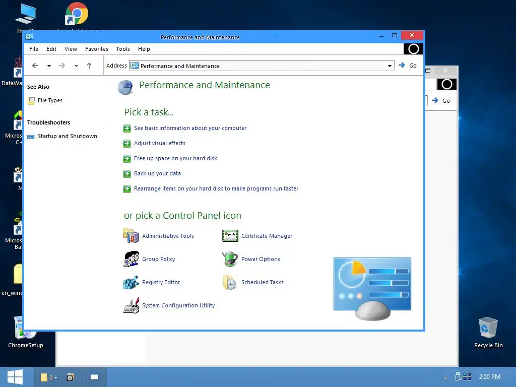Click the Back up your data link
The height and width of the screenshot is (387, 516).
tap(157, 174)
